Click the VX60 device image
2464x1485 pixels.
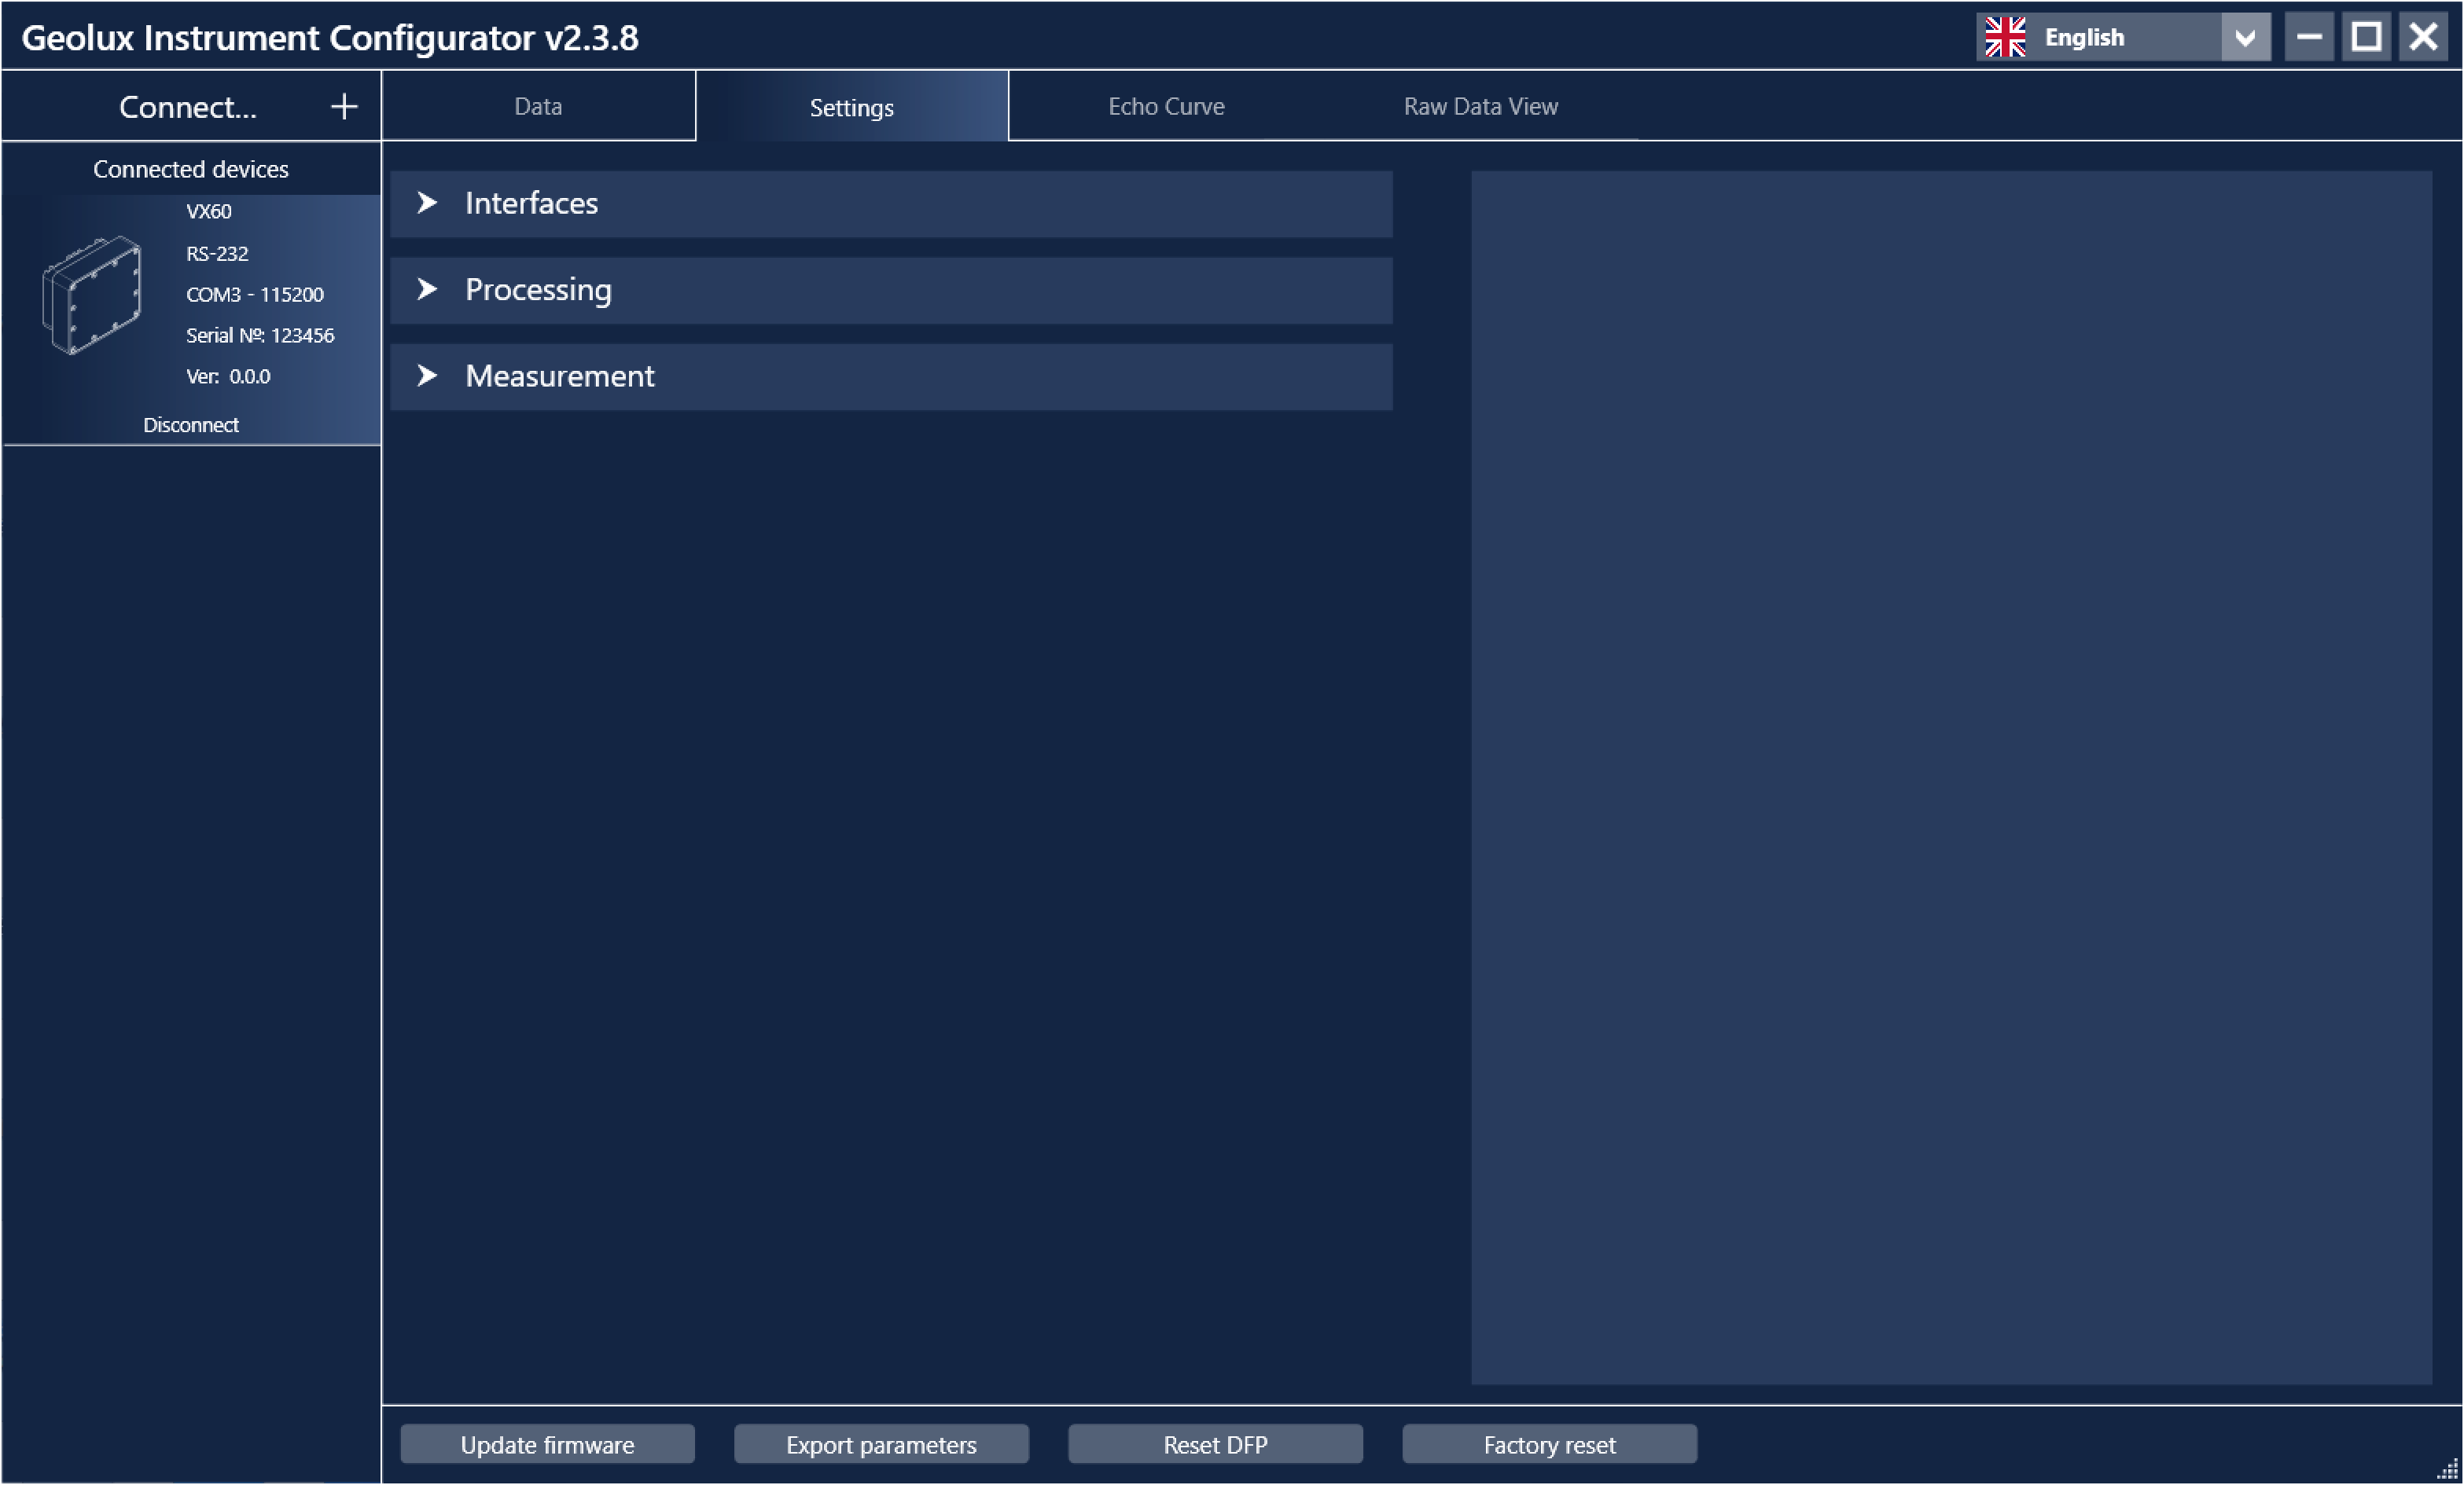[x=92, y=295]
